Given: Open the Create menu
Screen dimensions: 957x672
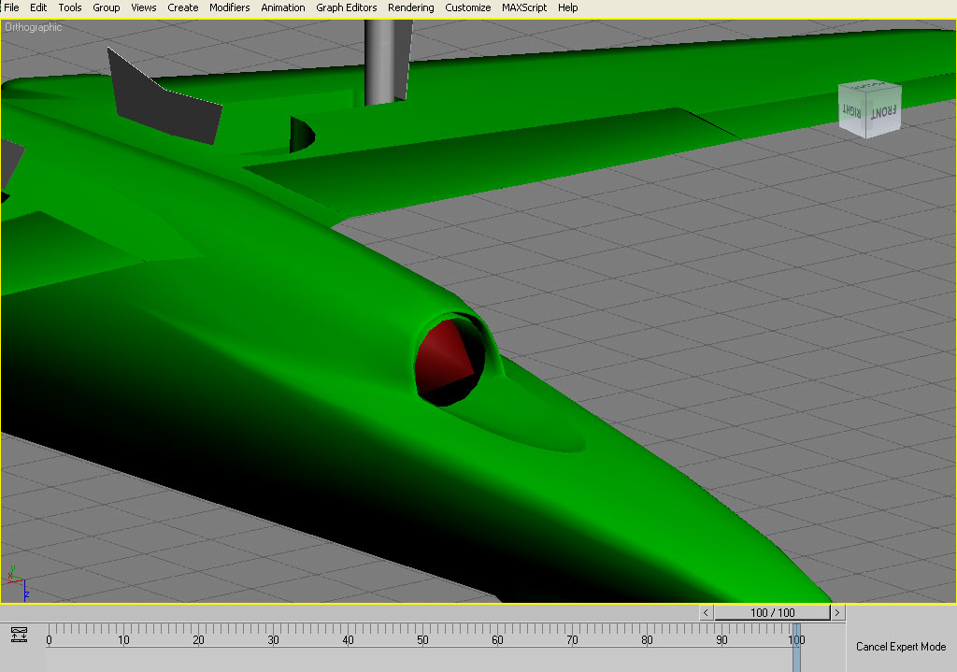Looking at the screenshot, I should click(x=183, y=7).
